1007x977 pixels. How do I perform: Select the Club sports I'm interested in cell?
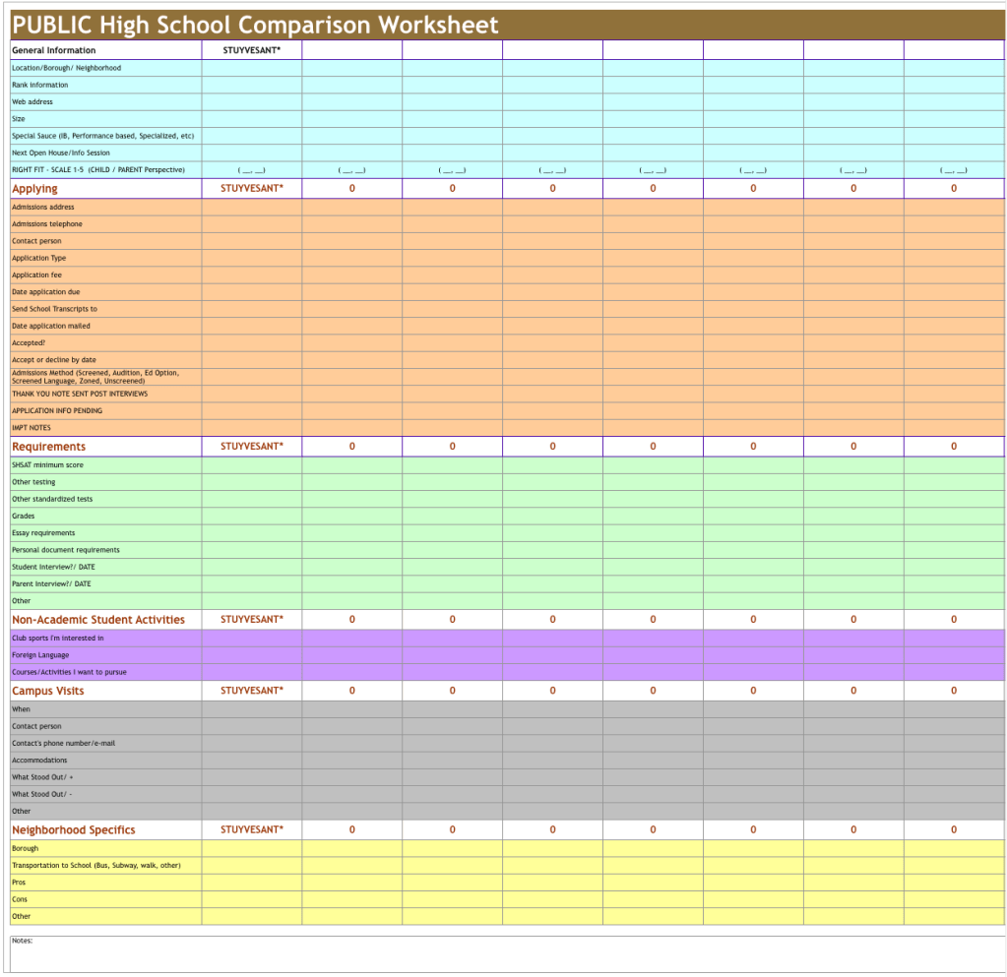pos(59,638)
